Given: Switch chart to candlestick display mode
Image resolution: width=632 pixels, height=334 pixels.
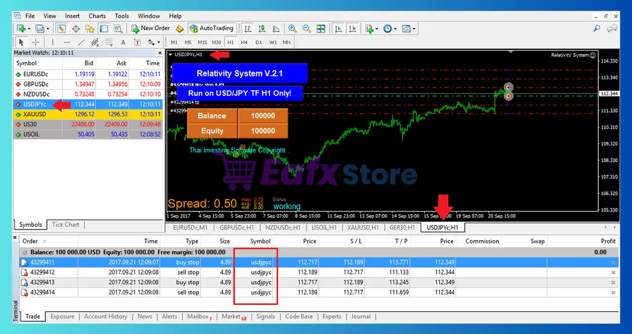Looking at the screenshot, I should pyautogui.click(x=262, y=28).
